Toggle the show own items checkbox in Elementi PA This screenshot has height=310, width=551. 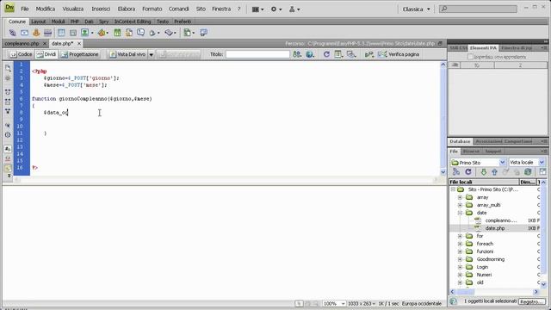(471, 57)
